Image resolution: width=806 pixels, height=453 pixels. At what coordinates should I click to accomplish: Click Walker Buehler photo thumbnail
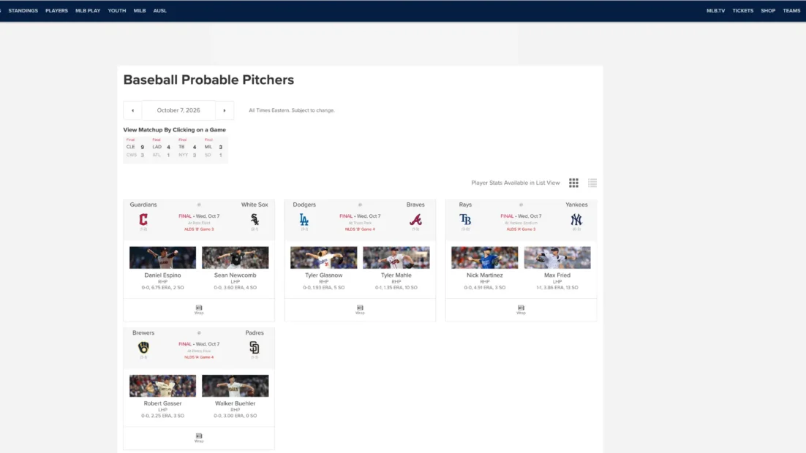[235, 386]
